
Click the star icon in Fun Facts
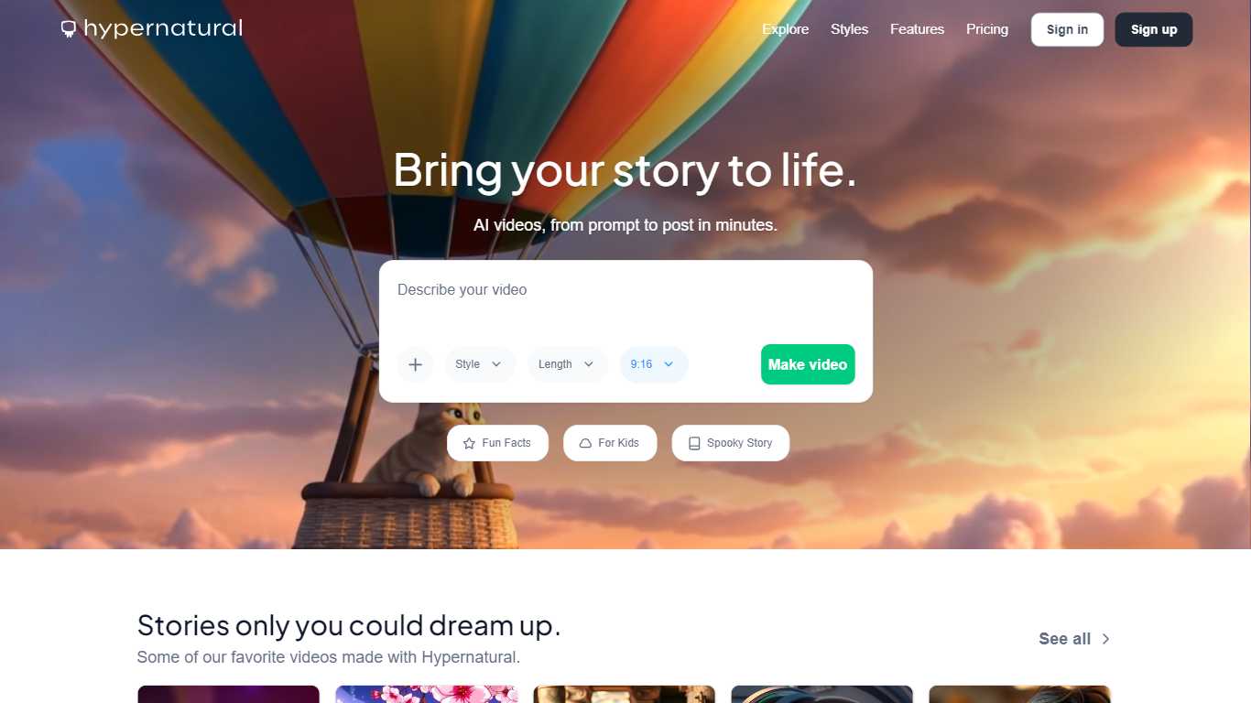[x=469, y=443]
